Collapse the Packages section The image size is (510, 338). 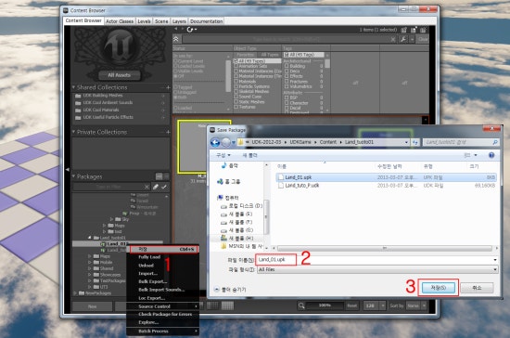pos(73,176)
